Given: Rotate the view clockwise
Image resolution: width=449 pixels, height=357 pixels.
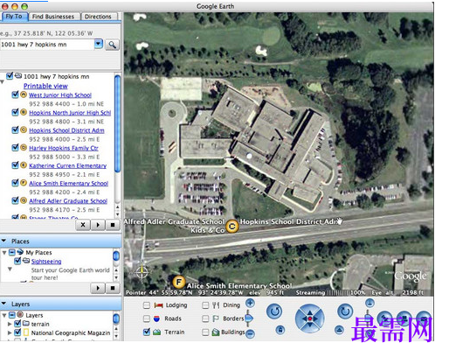Looking at the screenshot, I should [345, 311].
